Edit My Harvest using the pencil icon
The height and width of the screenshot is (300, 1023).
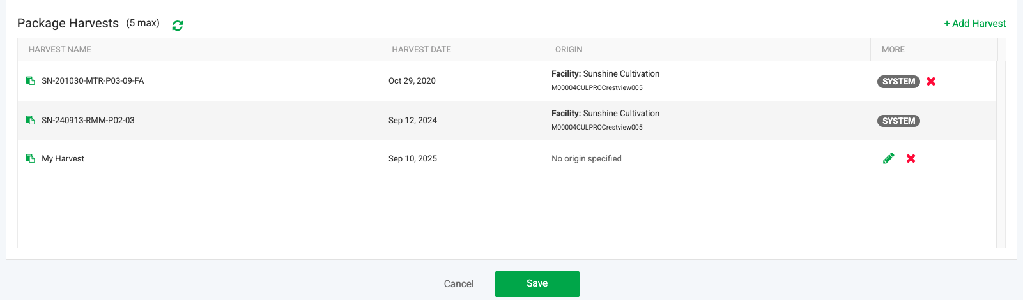click(x=888, y=158)
